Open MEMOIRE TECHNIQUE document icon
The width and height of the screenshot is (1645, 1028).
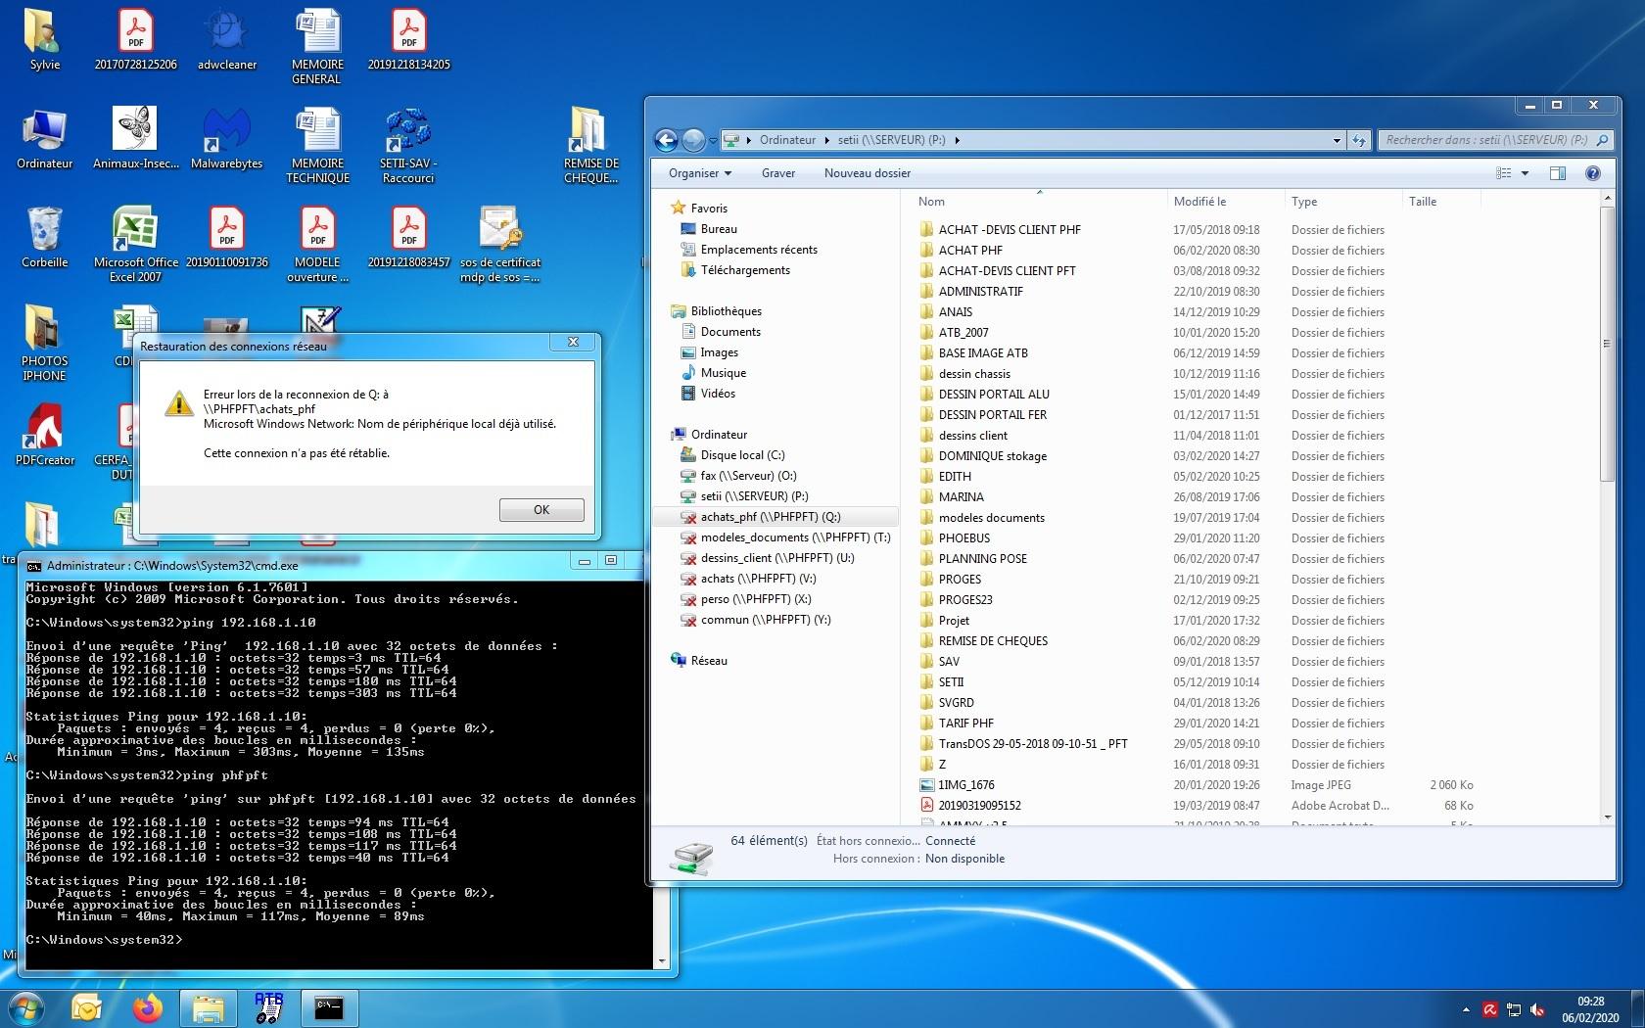[317, 145]
